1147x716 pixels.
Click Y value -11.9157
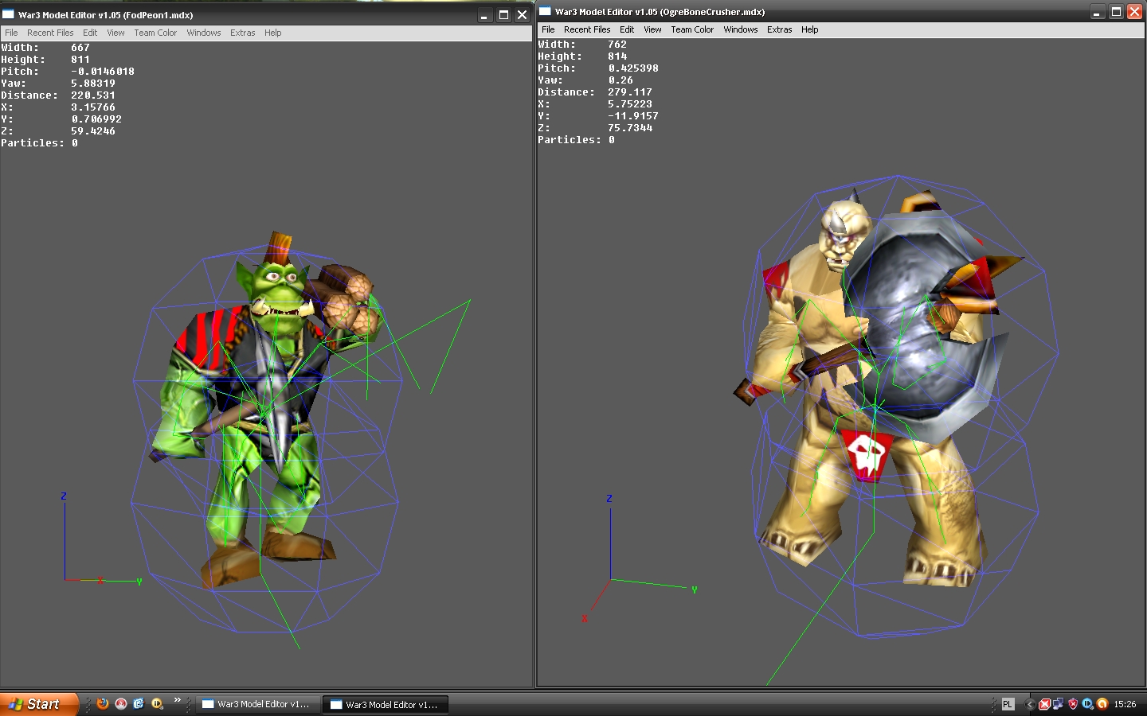[x=633, y=116]
